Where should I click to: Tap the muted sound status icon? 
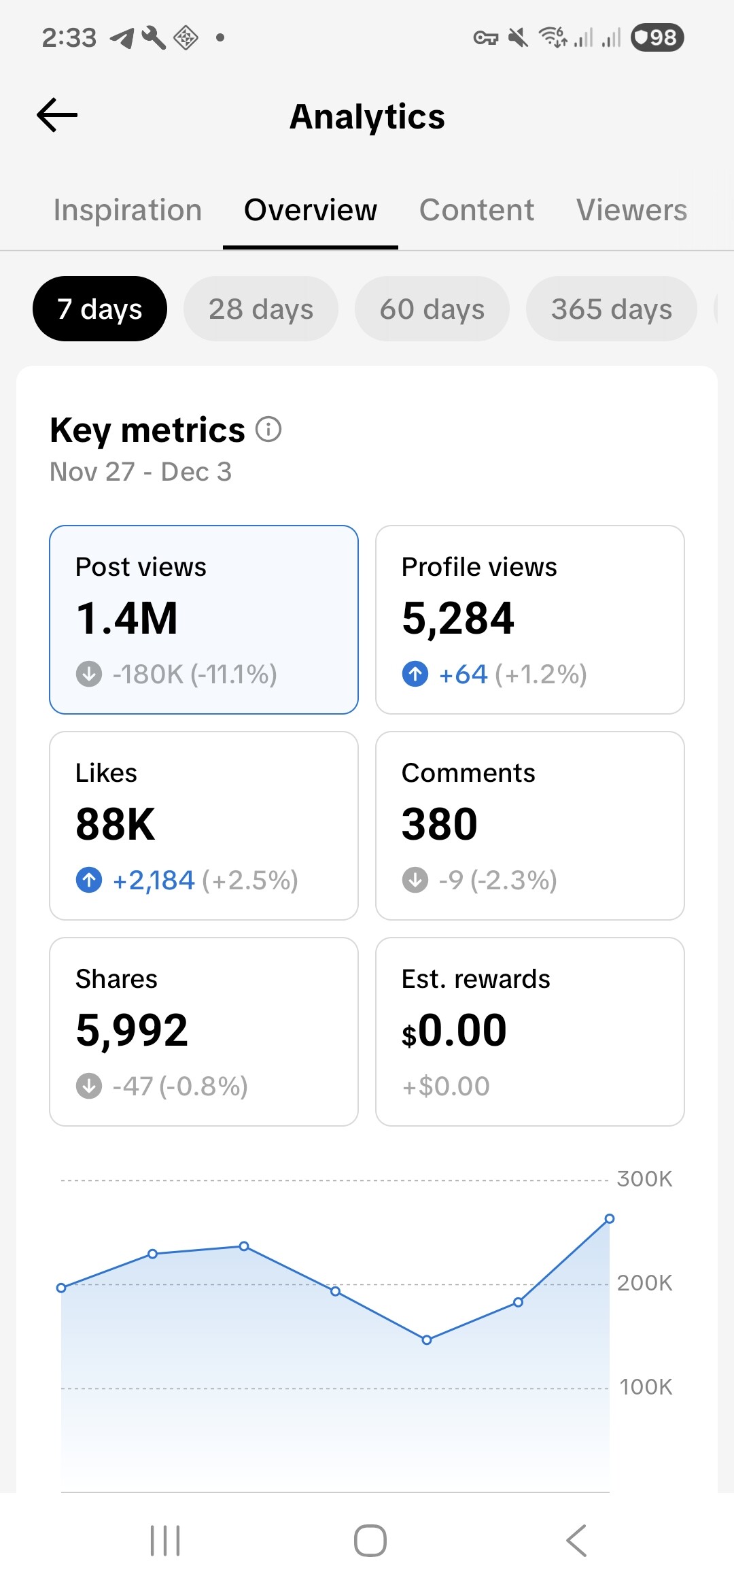tap(519, 37)
